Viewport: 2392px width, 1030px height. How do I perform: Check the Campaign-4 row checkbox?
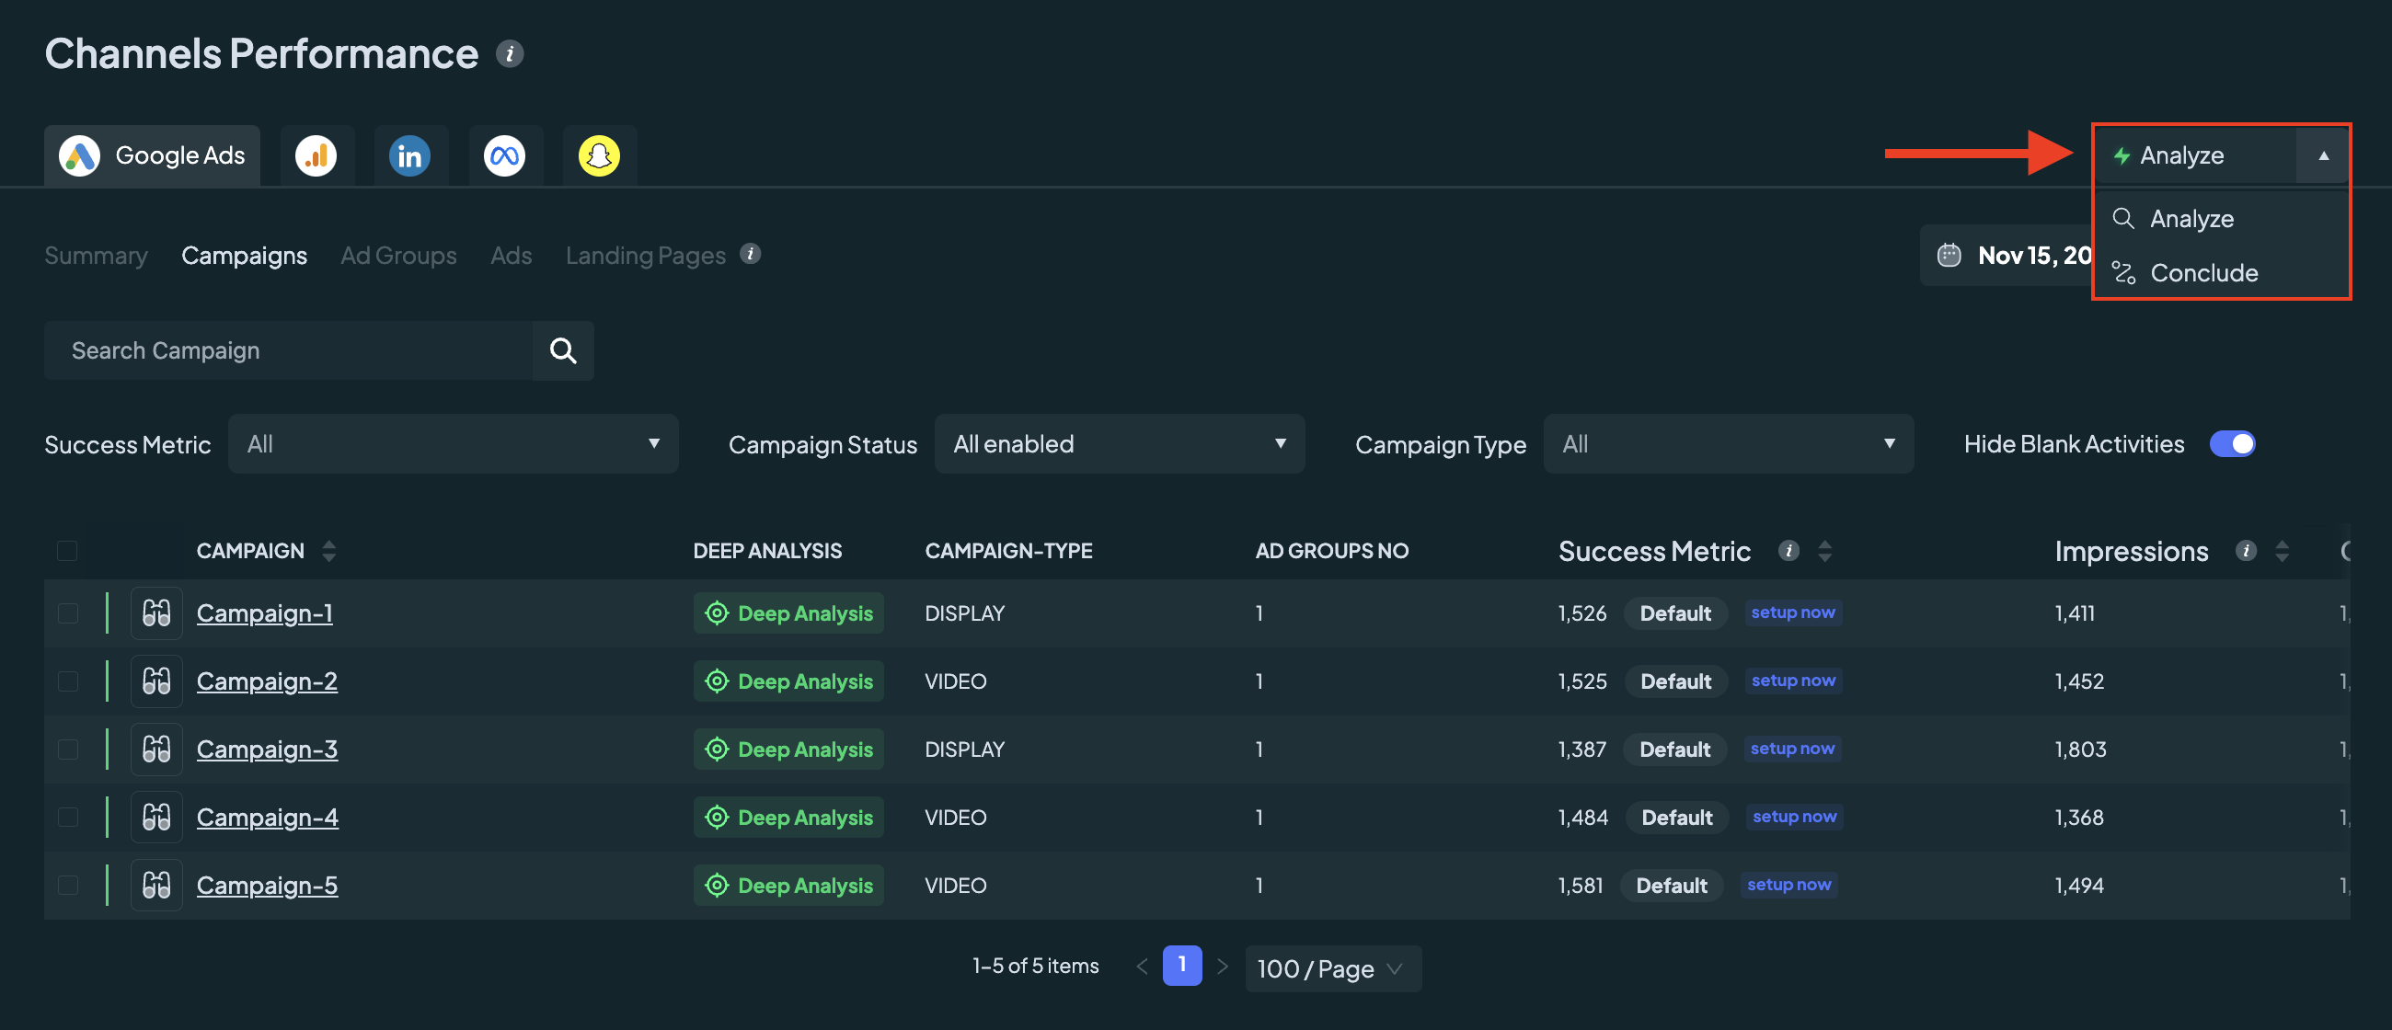67,818
